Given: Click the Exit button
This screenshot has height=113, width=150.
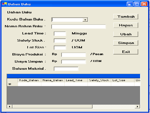Looking at the screenshot, I should (x=126, y=52).
